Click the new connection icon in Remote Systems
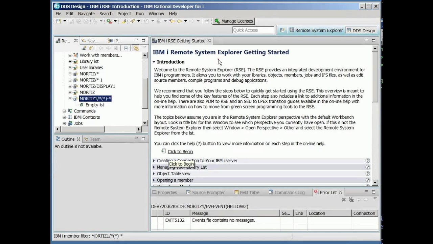Screen dimensions: 433x244 pyautogui.click(x=84, y=48)
